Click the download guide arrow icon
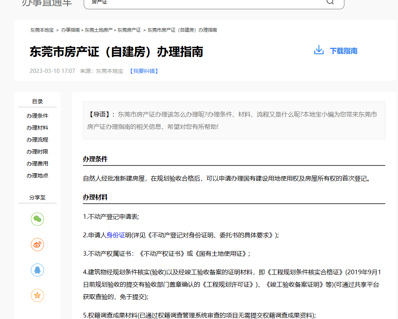This screenshot has height=319, width=398. coord(319,51)
